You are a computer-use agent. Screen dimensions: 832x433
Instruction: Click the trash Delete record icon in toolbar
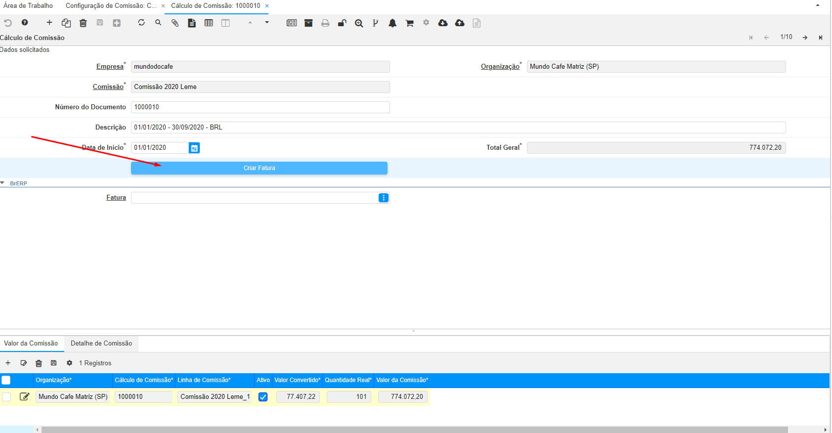pyautogui.click(x=83, y=23)
